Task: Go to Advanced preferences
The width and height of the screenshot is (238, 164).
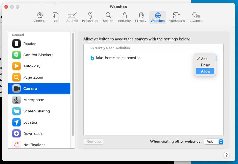Action: [x=196, y=17]
